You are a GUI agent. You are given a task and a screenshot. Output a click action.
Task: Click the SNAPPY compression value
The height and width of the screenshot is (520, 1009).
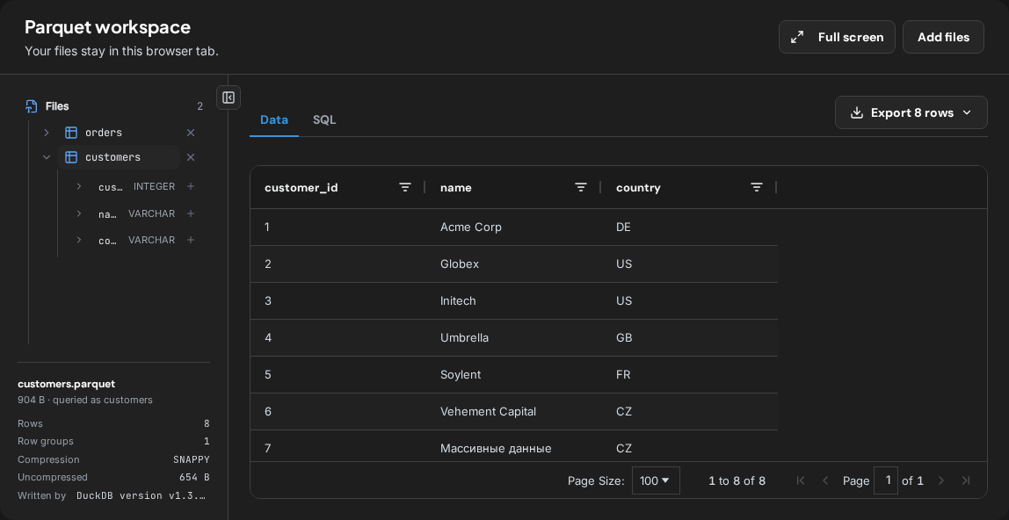191,459
